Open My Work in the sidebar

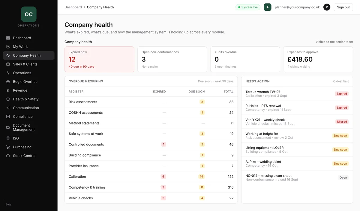29,47
